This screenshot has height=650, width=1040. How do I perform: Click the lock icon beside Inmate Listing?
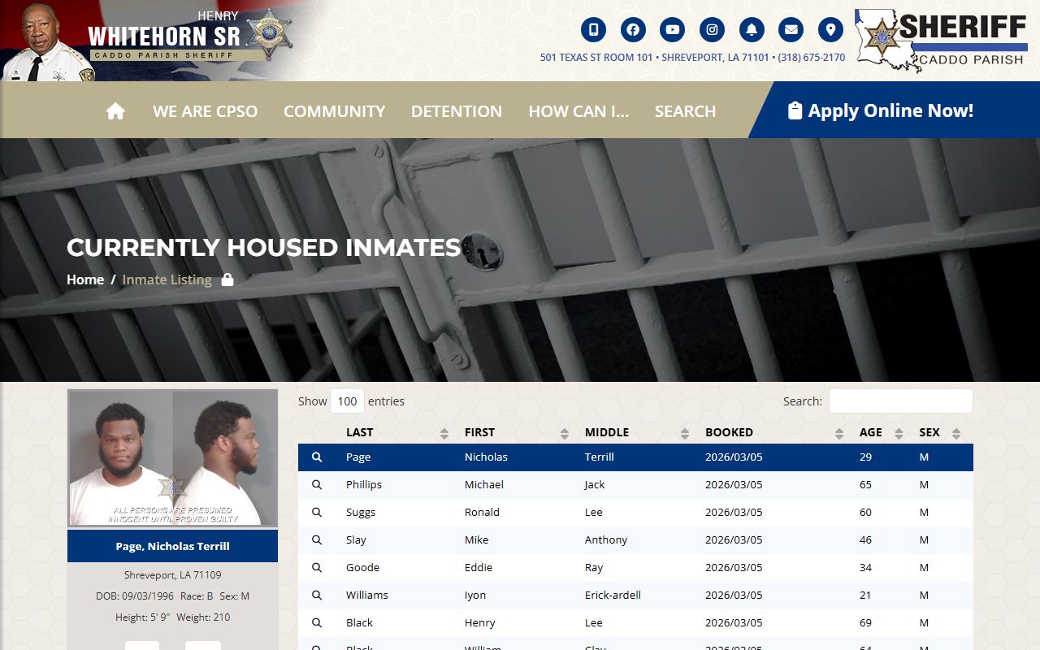point(227,279)
